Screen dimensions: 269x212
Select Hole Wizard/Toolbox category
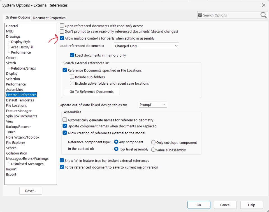point(23,137)
